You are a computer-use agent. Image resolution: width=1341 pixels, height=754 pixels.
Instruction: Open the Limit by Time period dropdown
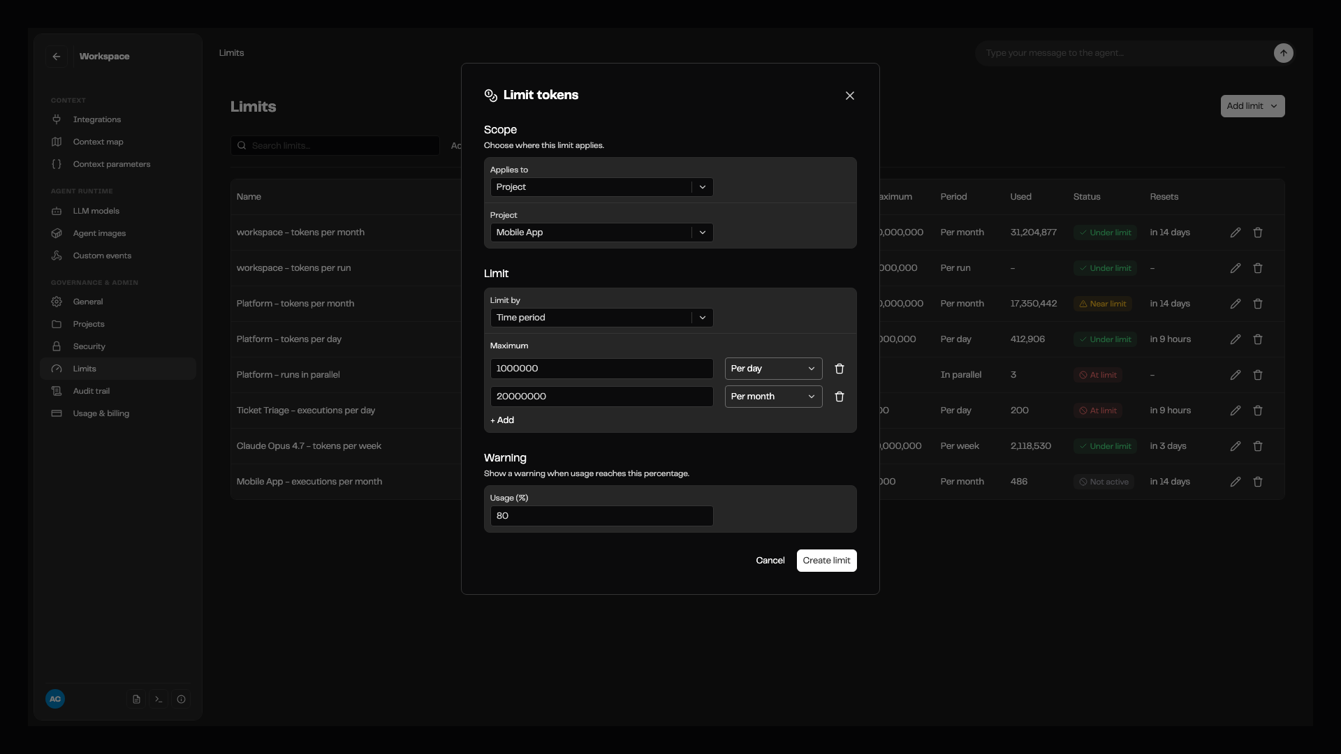pyautogui.click(x=601, y=318)
